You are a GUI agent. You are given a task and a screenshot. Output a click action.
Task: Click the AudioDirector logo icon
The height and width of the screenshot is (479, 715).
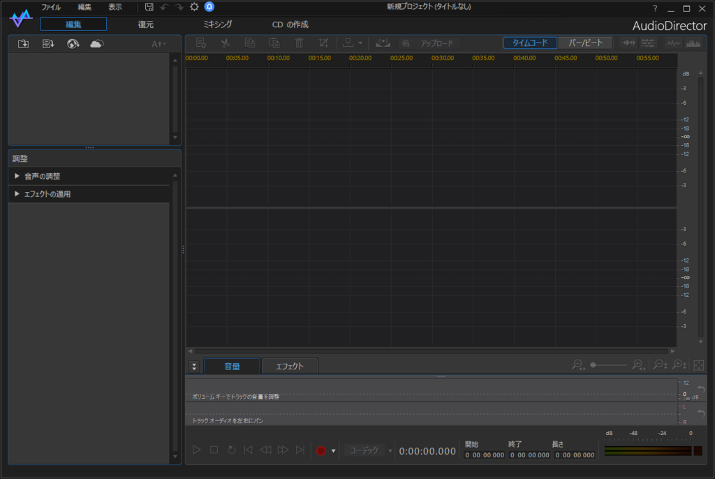[20, 18]
